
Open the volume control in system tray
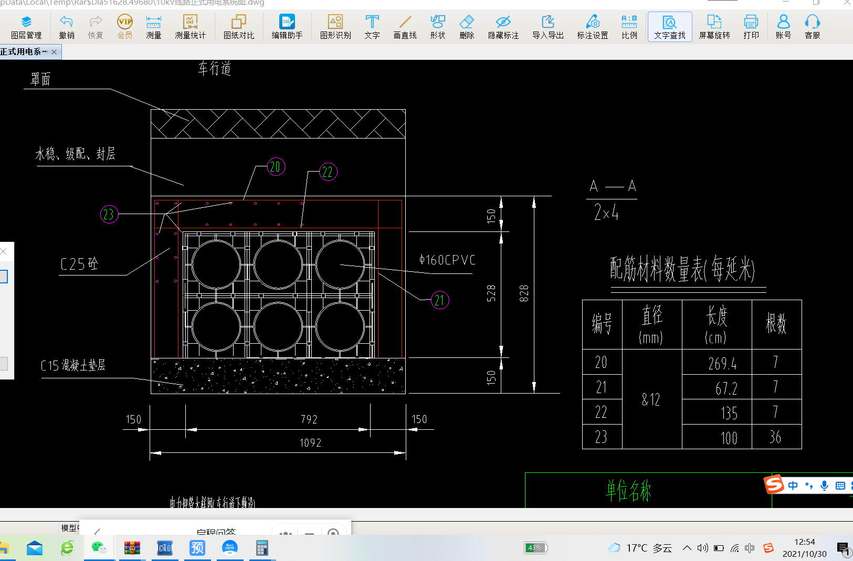click(x=702, y=548)
